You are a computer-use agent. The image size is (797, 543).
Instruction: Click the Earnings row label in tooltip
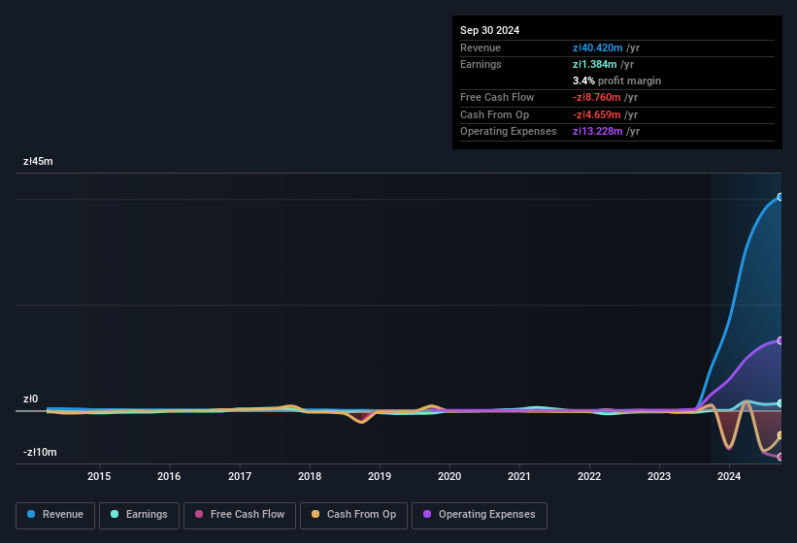pyautogui.click(x=481, y=64)
